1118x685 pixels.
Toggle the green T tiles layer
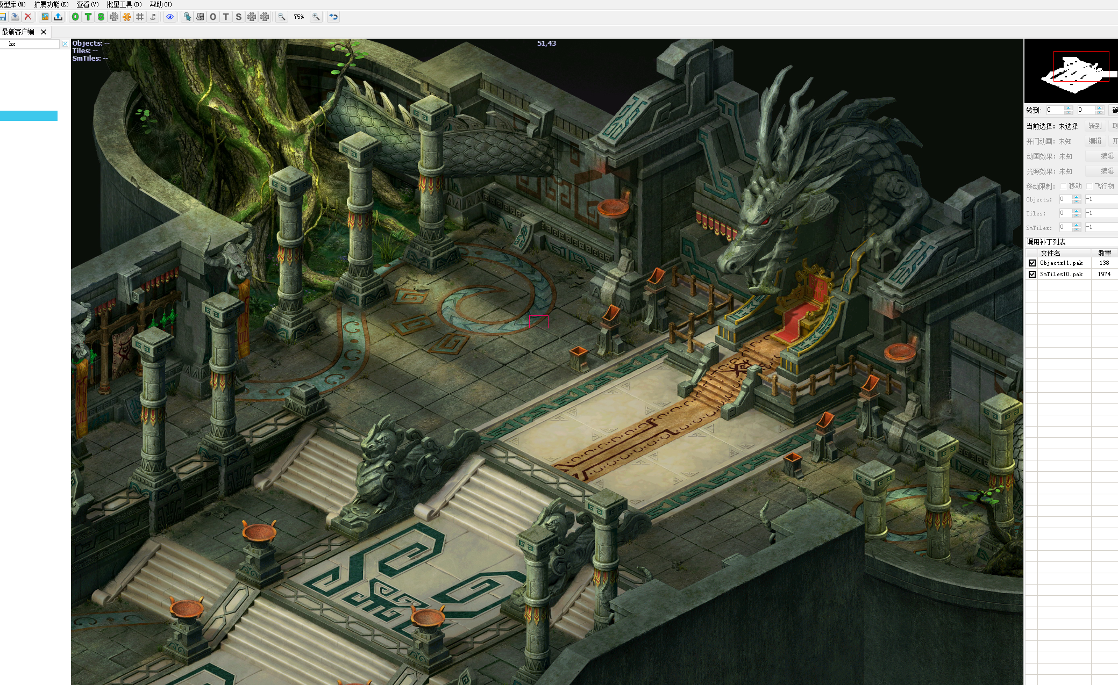[x=88, y=17]
